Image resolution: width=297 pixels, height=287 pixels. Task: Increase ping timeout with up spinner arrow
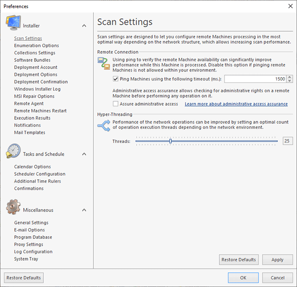[x=289, y=77]
